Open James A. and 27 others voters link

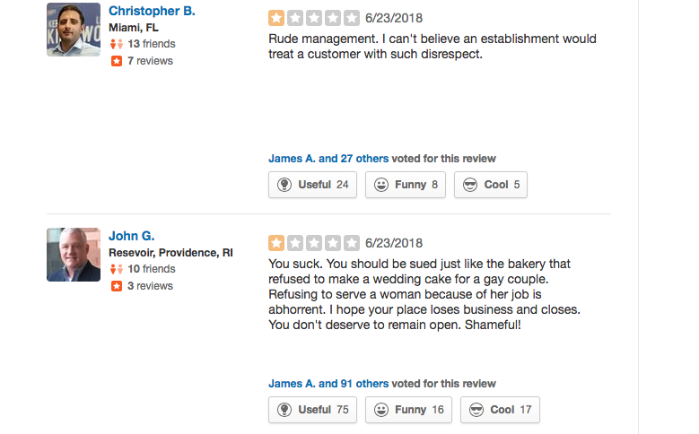[328, 159]
